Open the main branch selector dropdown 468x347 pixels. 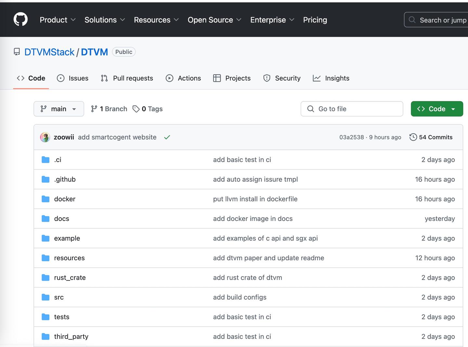tap(58, 109)
